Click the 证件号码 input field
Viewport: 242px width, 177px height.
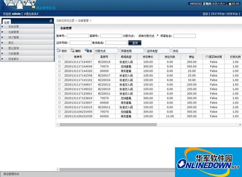coord(80,43)
